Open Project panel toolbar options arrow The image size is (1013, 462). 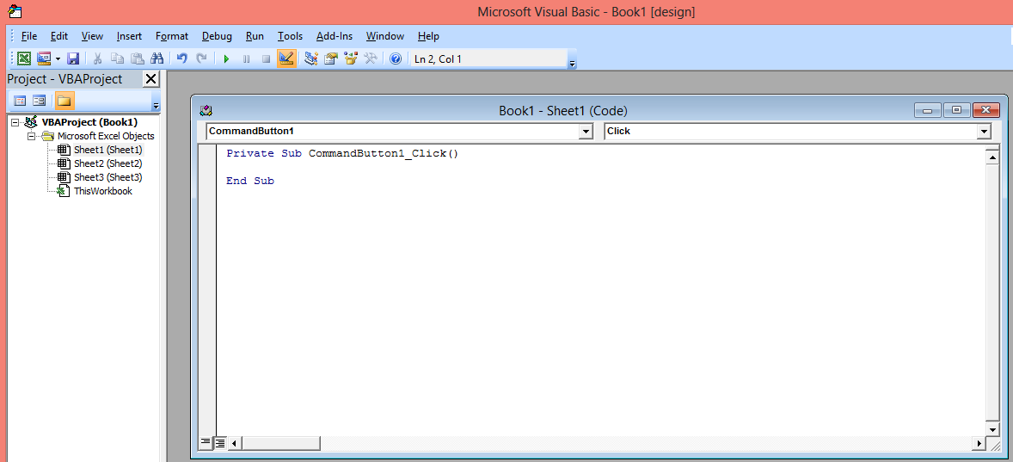coord(156,103)
